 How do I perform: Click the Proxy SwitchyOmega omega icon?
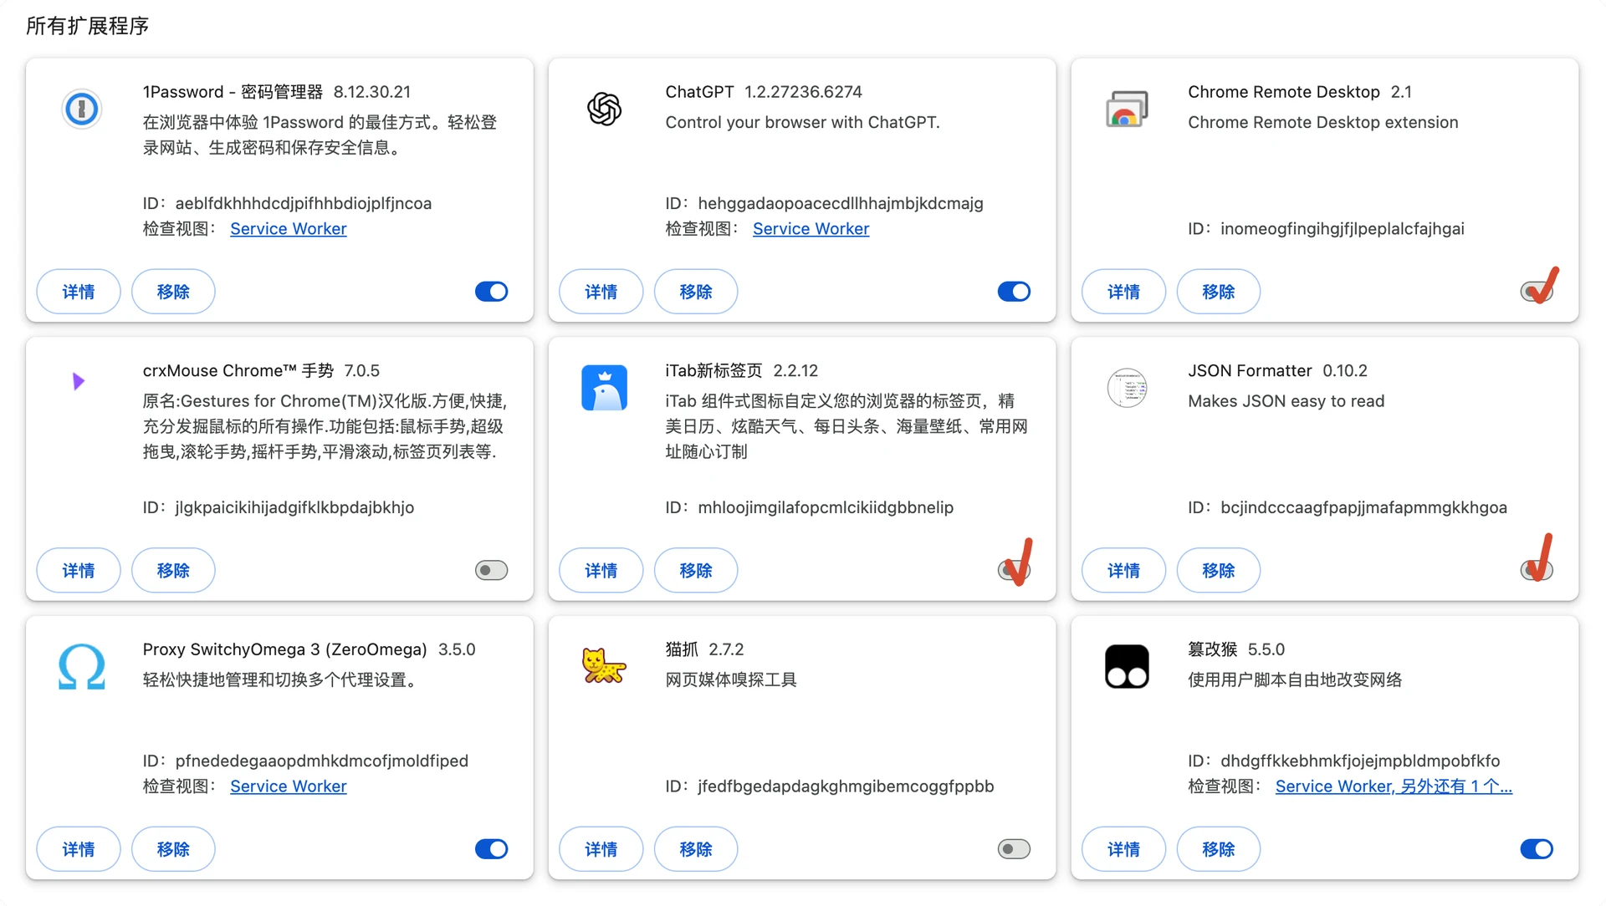(82, 666)
